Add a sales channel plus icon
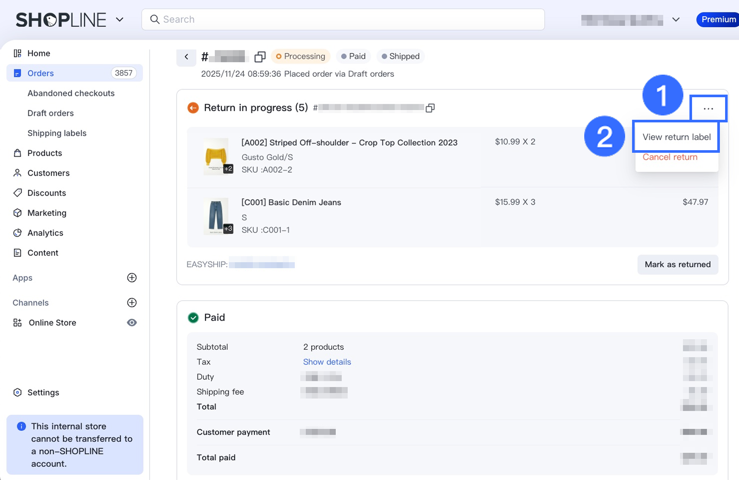The width and height of the screenshot is (739, 480). point(132,302)
